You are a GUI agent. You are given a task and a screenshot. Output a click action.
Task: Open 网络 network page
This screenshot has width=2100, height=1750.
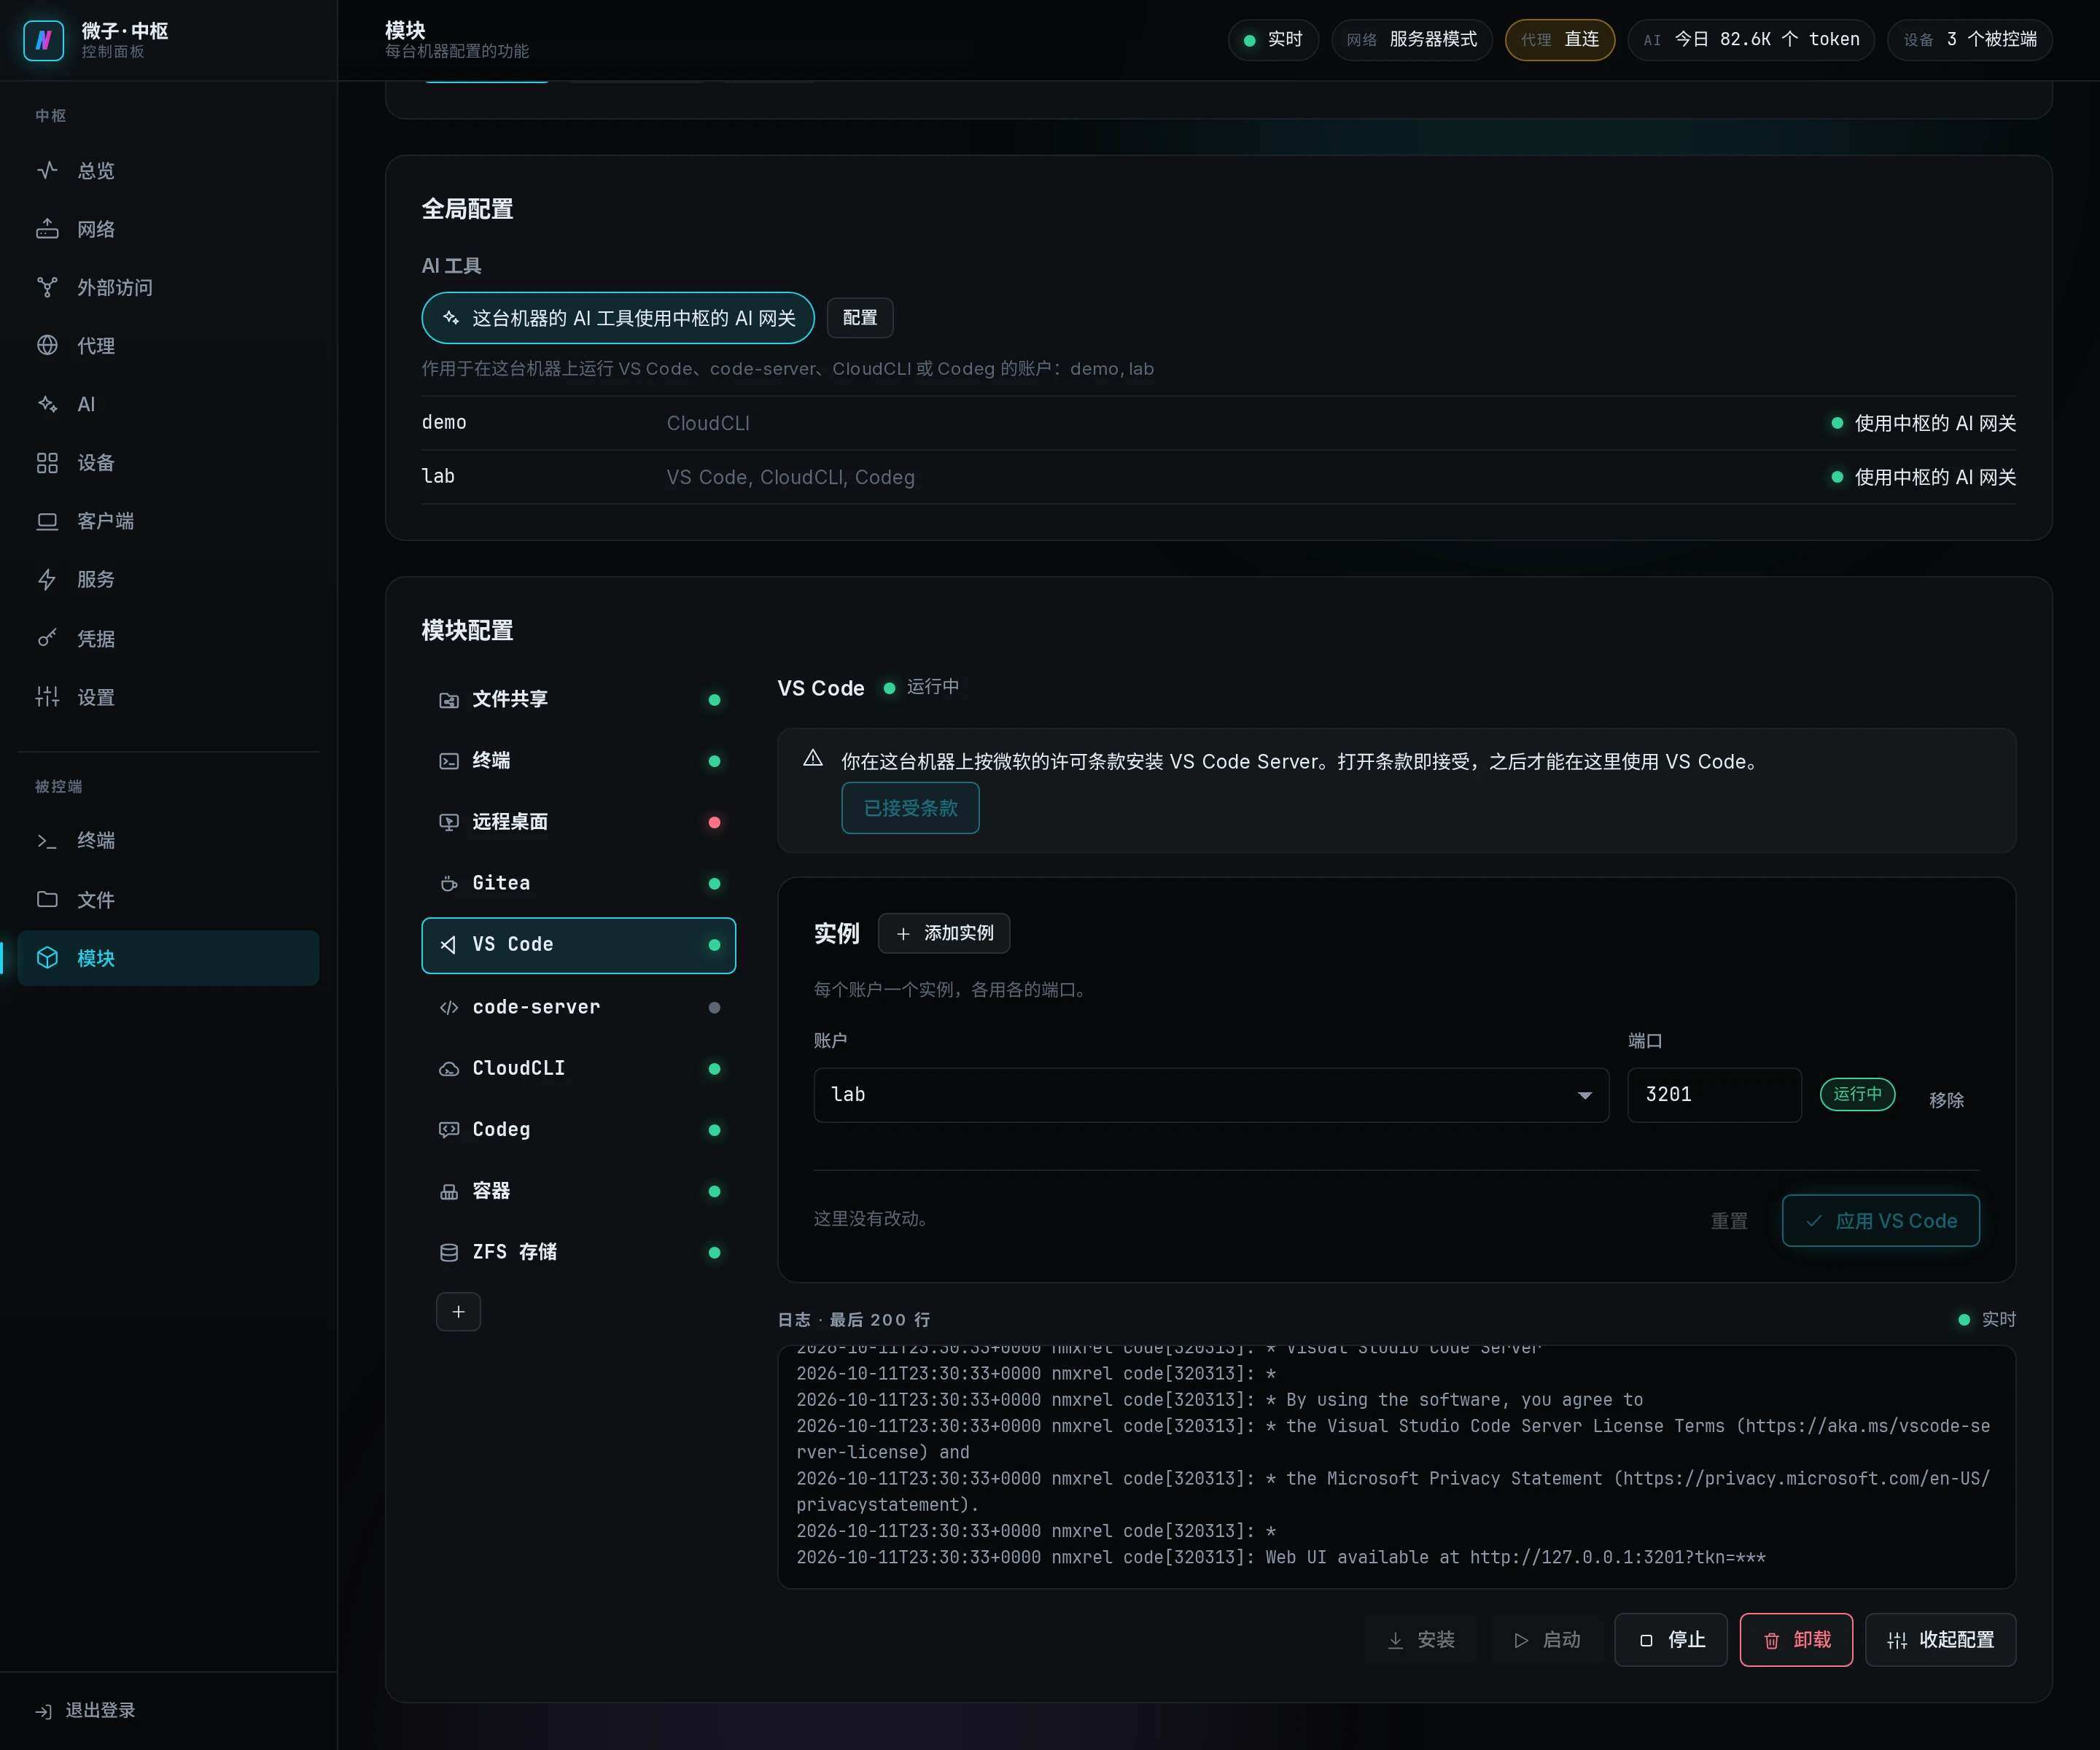coord(168,229)
